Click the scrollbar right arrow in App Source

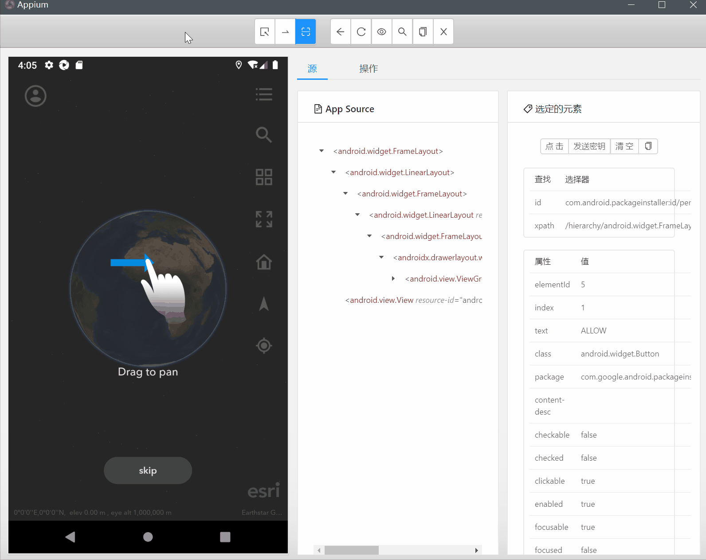click(x=477, y=550)
